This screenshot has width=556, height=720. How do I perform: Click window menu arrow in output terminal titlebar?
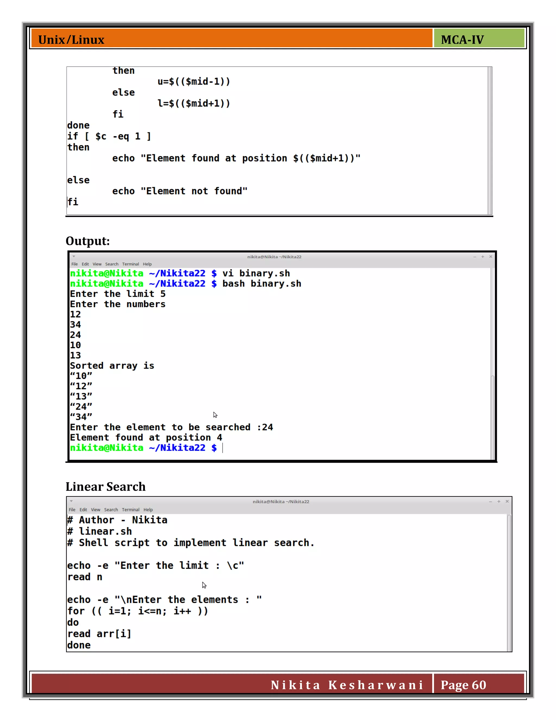[x=74, y=256]
